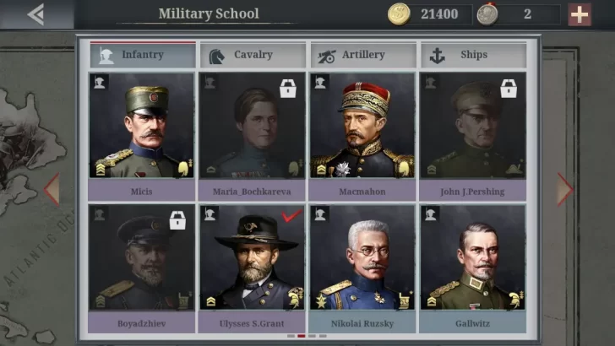This screenshot has width=615, height=346.
Task: Tap the lock icon on Boyadzhiev
Action: tap(177, 220)
